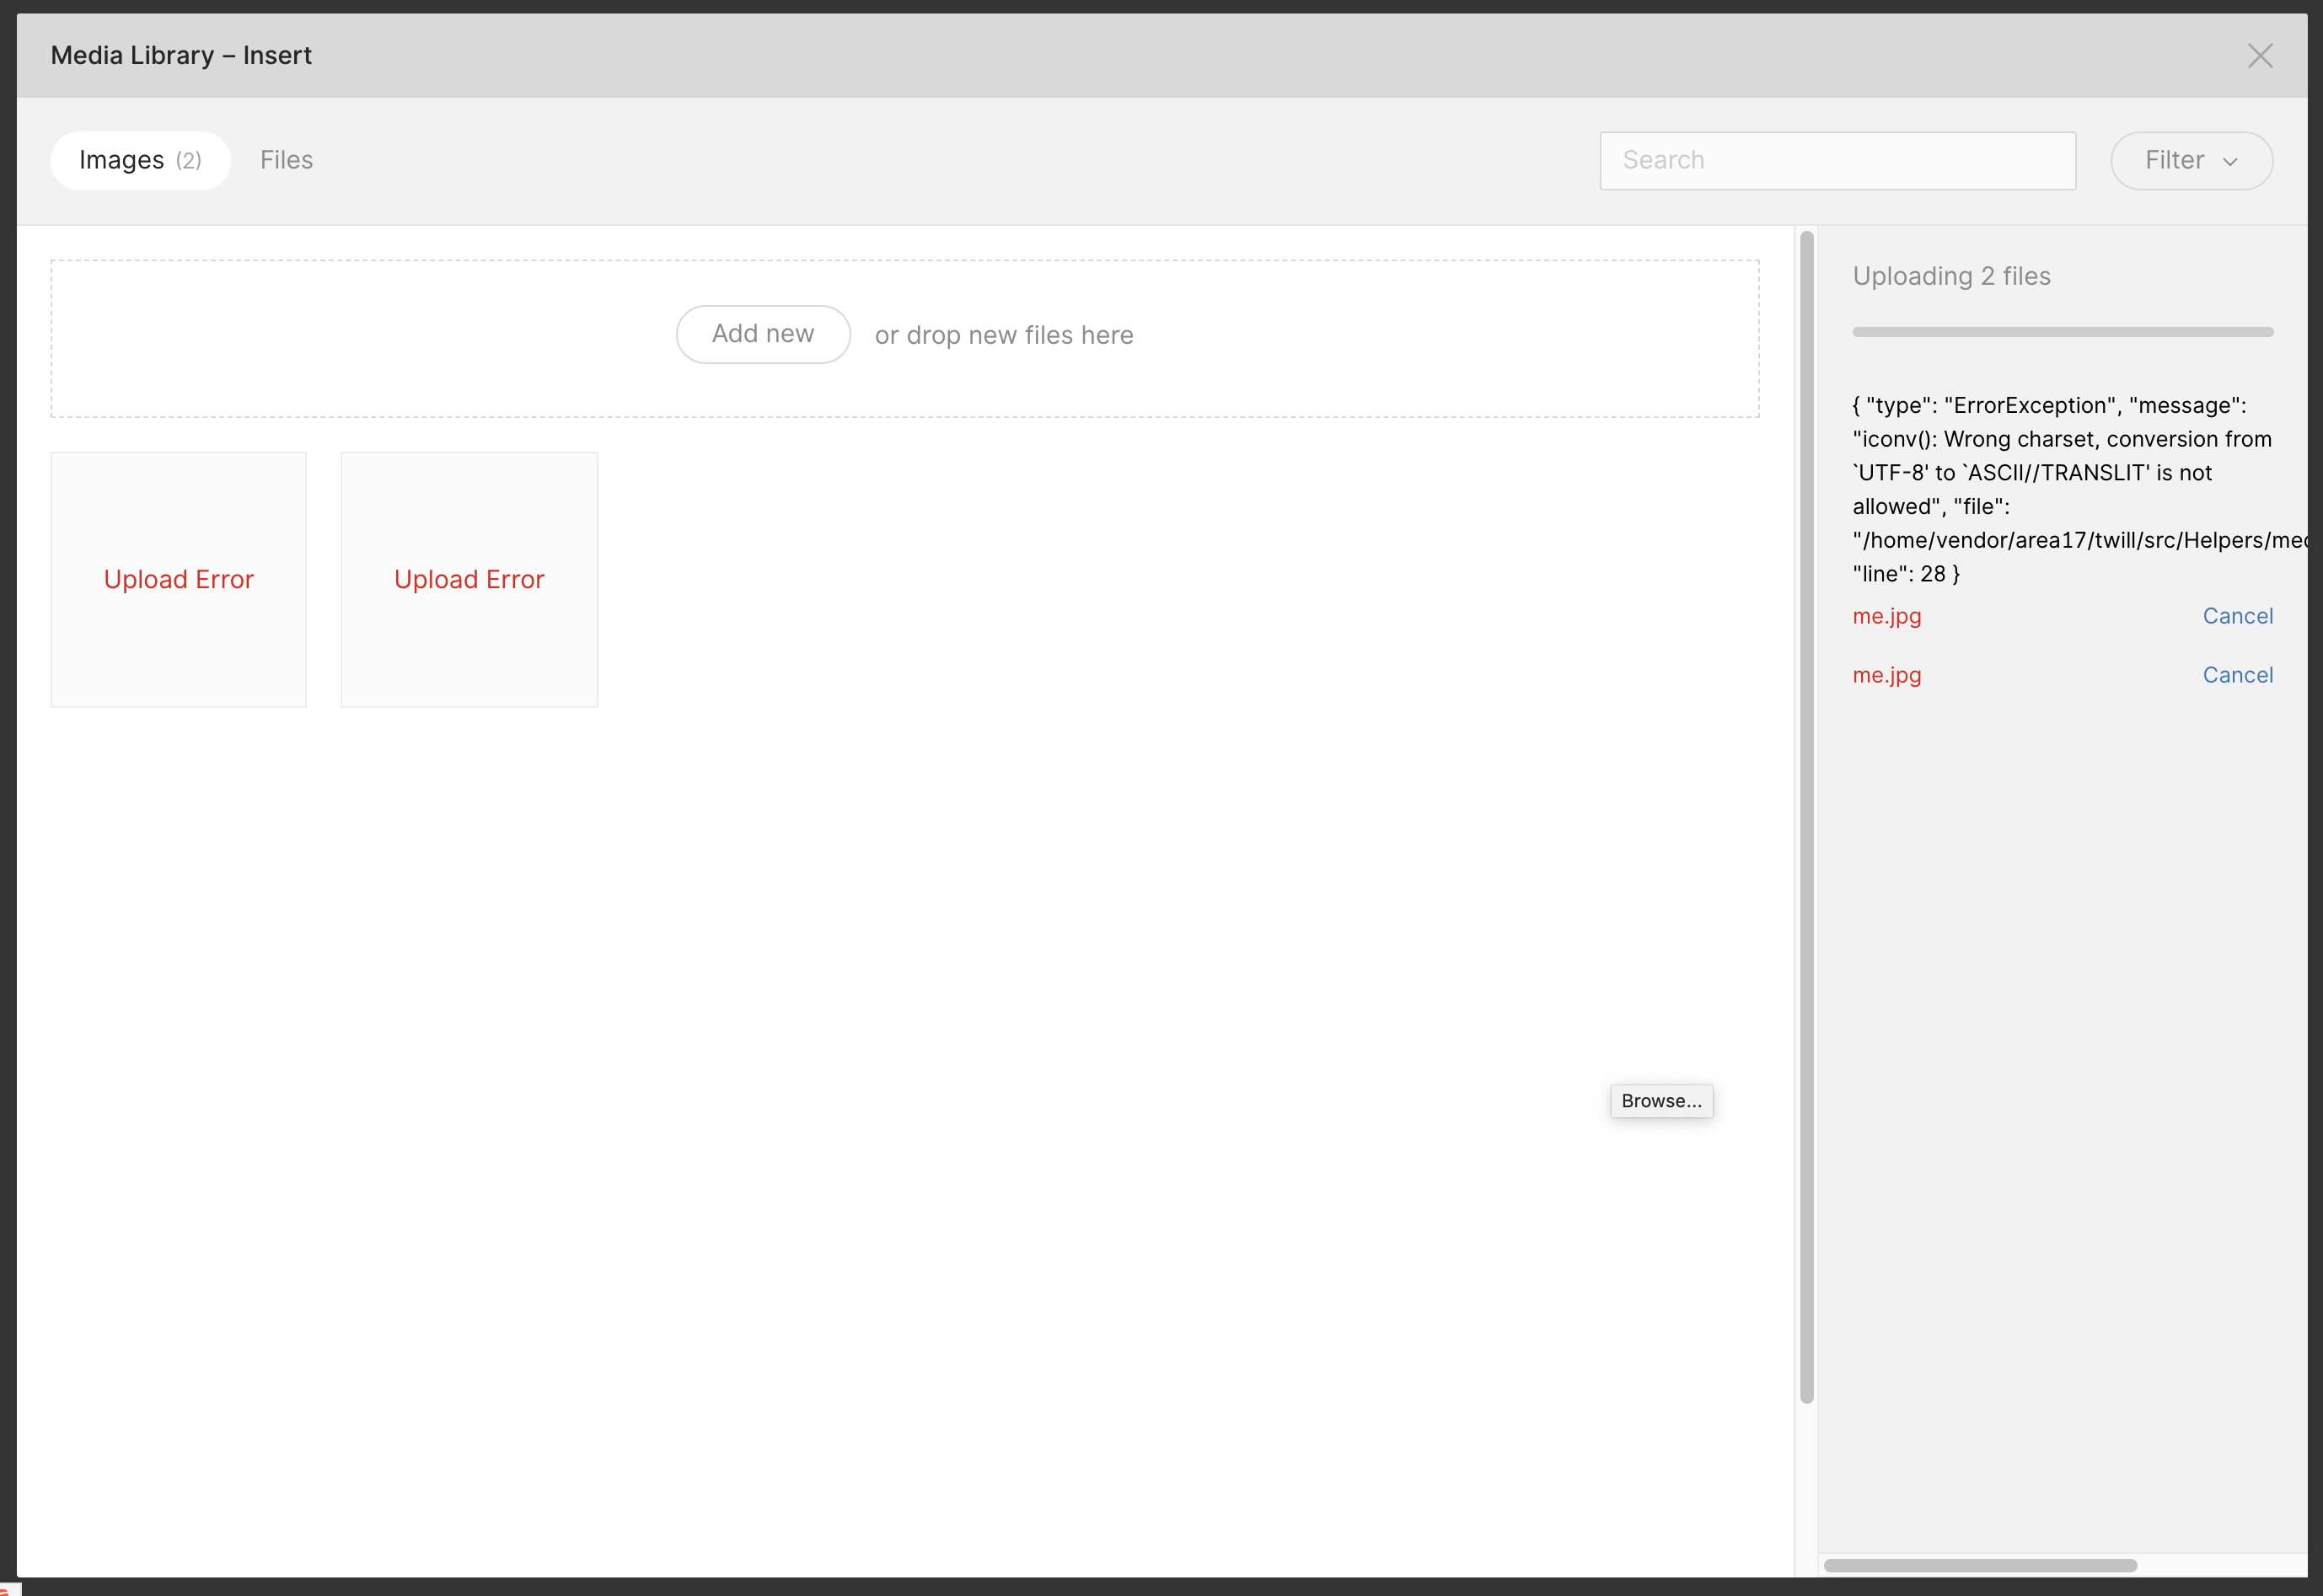Switch to the Files tab
Viewport: 2323px width, 1596px height.
tap(286, 160)
